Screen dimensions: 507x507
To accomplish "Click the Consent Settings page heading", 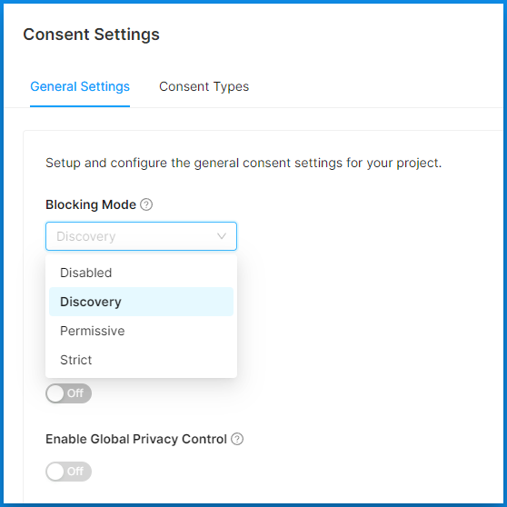I will click(x=91, y=35).
